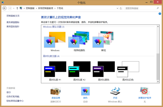Click the control panel icon in address bar
The height and width of the screenshot is (107, 163).
[x=21, y=8]
